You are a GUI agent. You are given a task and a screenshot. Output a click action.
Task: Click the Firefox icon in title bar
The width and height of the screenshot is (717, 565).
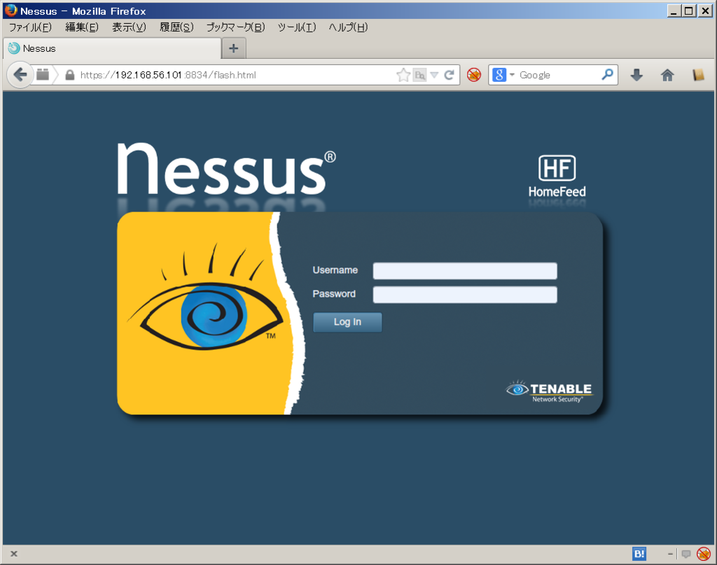click(x=11, y=10)
